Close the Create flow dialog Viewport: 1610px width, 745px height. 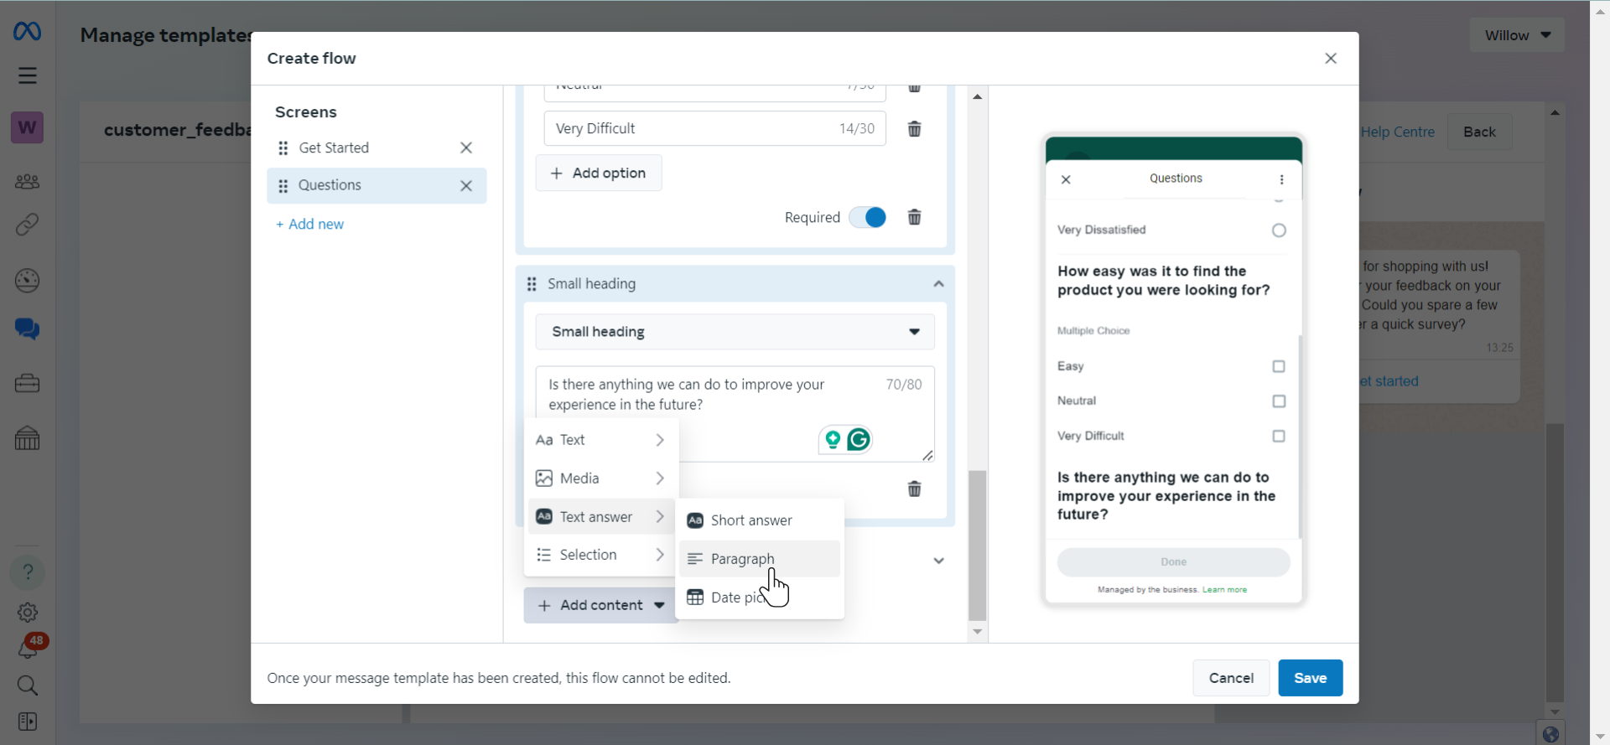point(1331,58)
